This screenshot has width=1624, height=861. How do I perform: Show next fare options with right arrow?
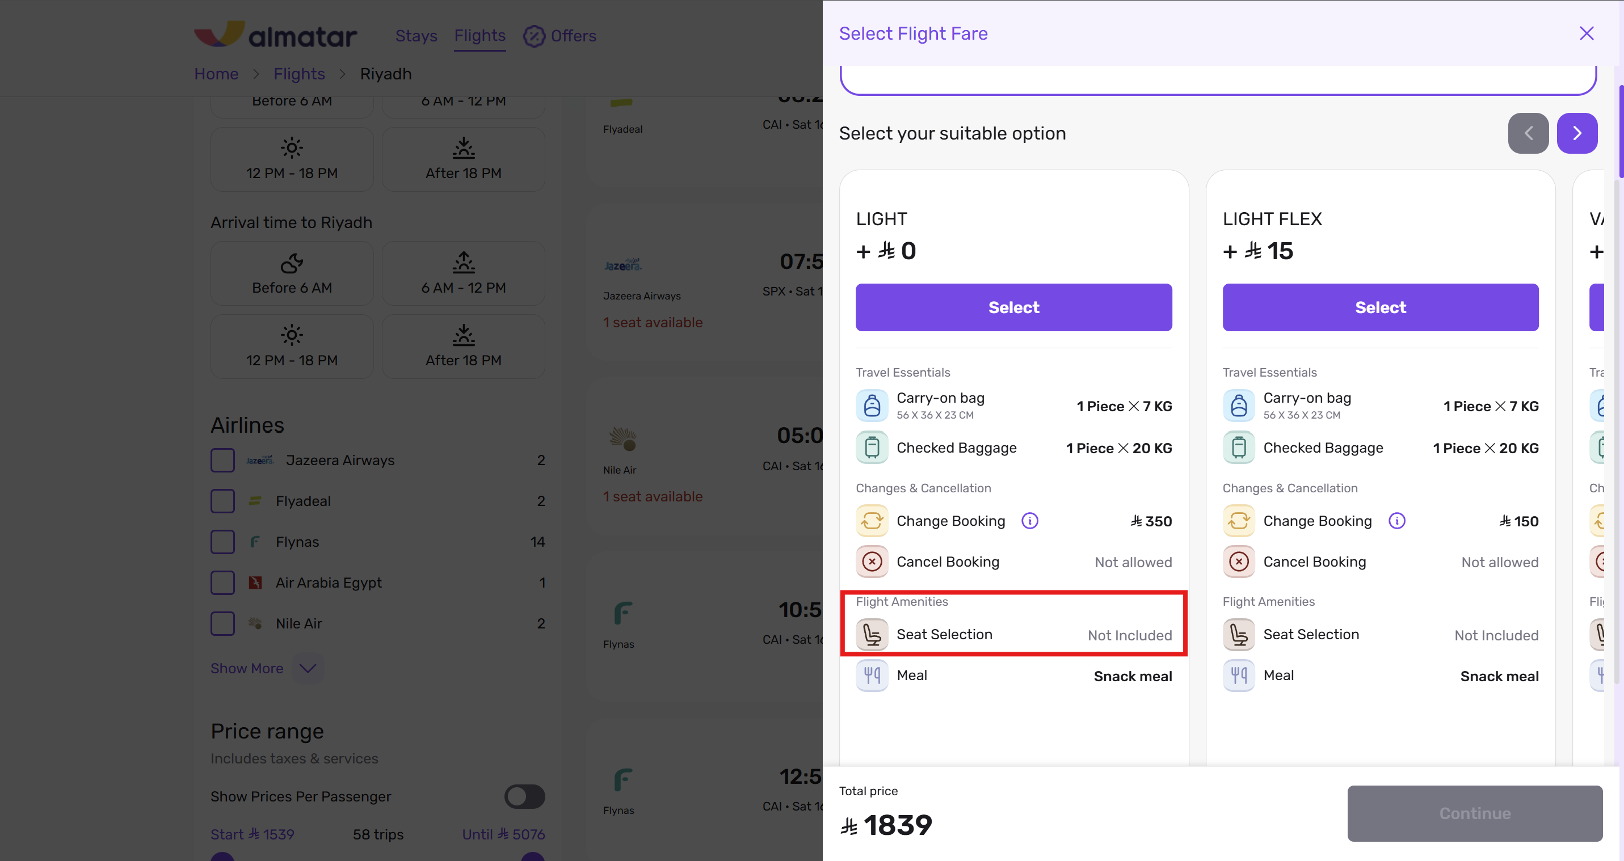1577,133
